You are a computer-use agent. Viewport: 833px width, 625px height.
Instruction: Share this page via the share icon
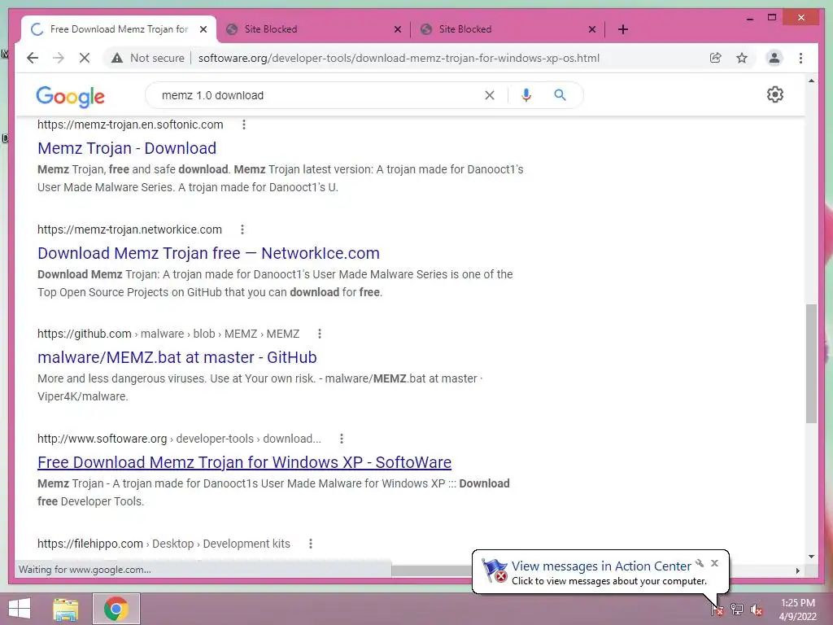[716, 58]
